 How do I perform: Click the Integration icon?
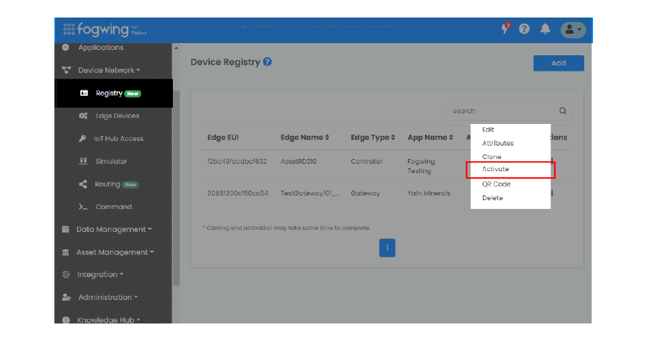[x=66, y=274]
